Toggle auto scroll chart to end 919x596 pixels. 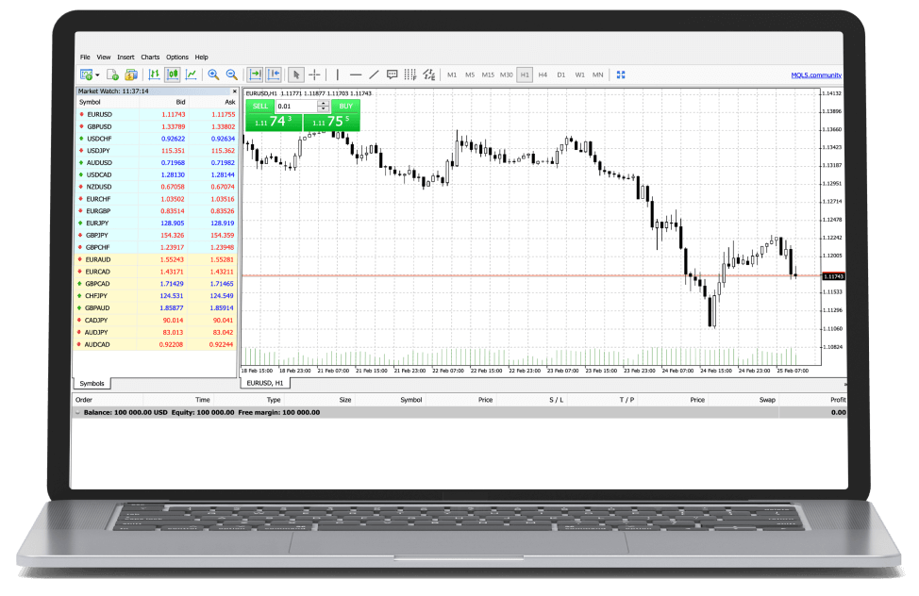(256, 74)
